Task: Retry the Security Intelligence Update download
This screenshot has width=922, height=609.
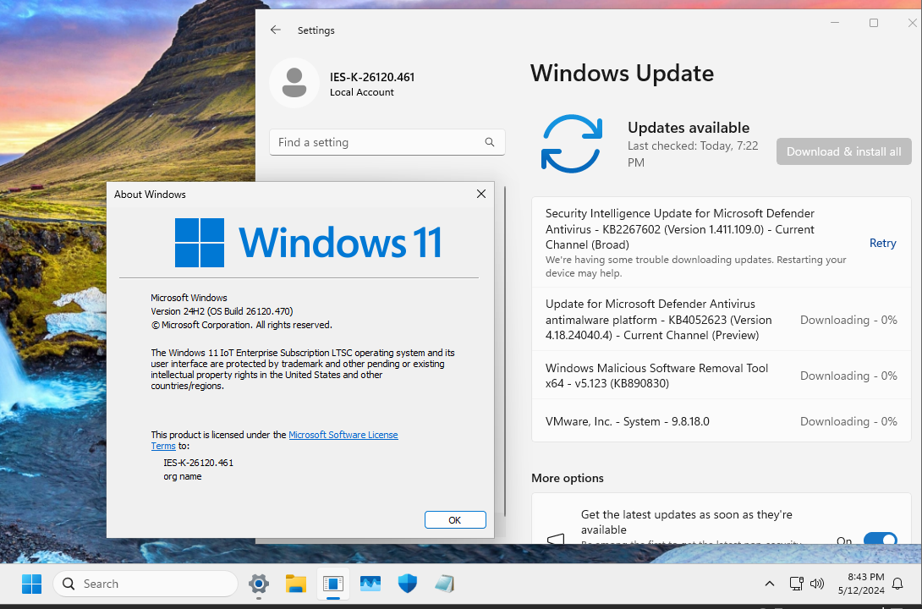Action: click(882, 244)
